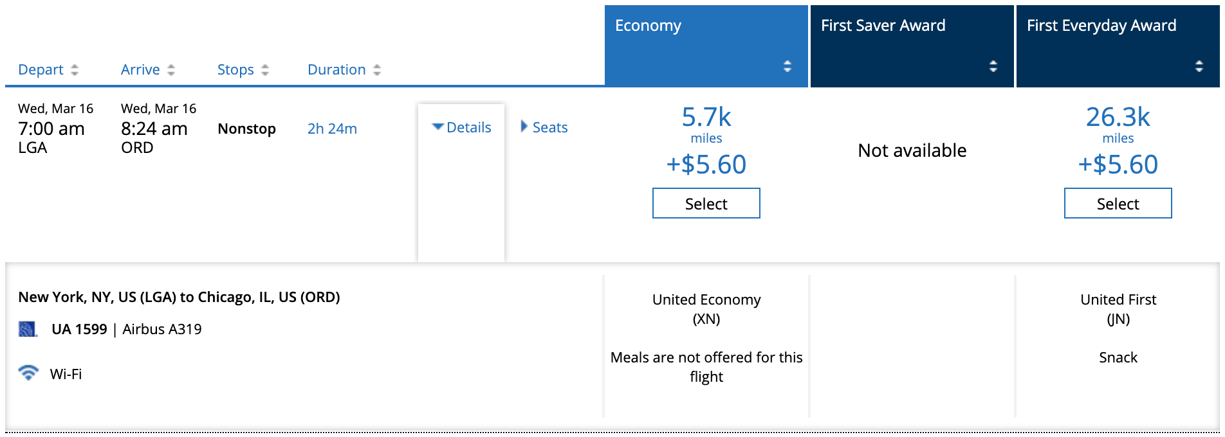Image resolution: width=1225 pixels, height=437 pixels.
Task: Click the sort arrows beside Depart
Action: point(75,69)
